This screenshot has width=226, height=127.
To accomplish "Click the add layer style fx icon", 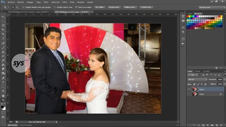I will pos(199,126).
